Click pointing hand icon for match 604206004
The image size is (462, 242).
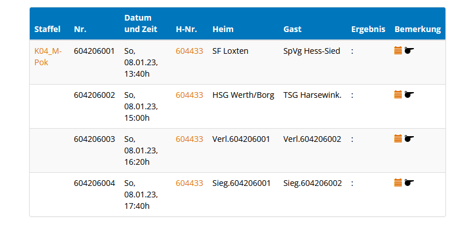409,183
